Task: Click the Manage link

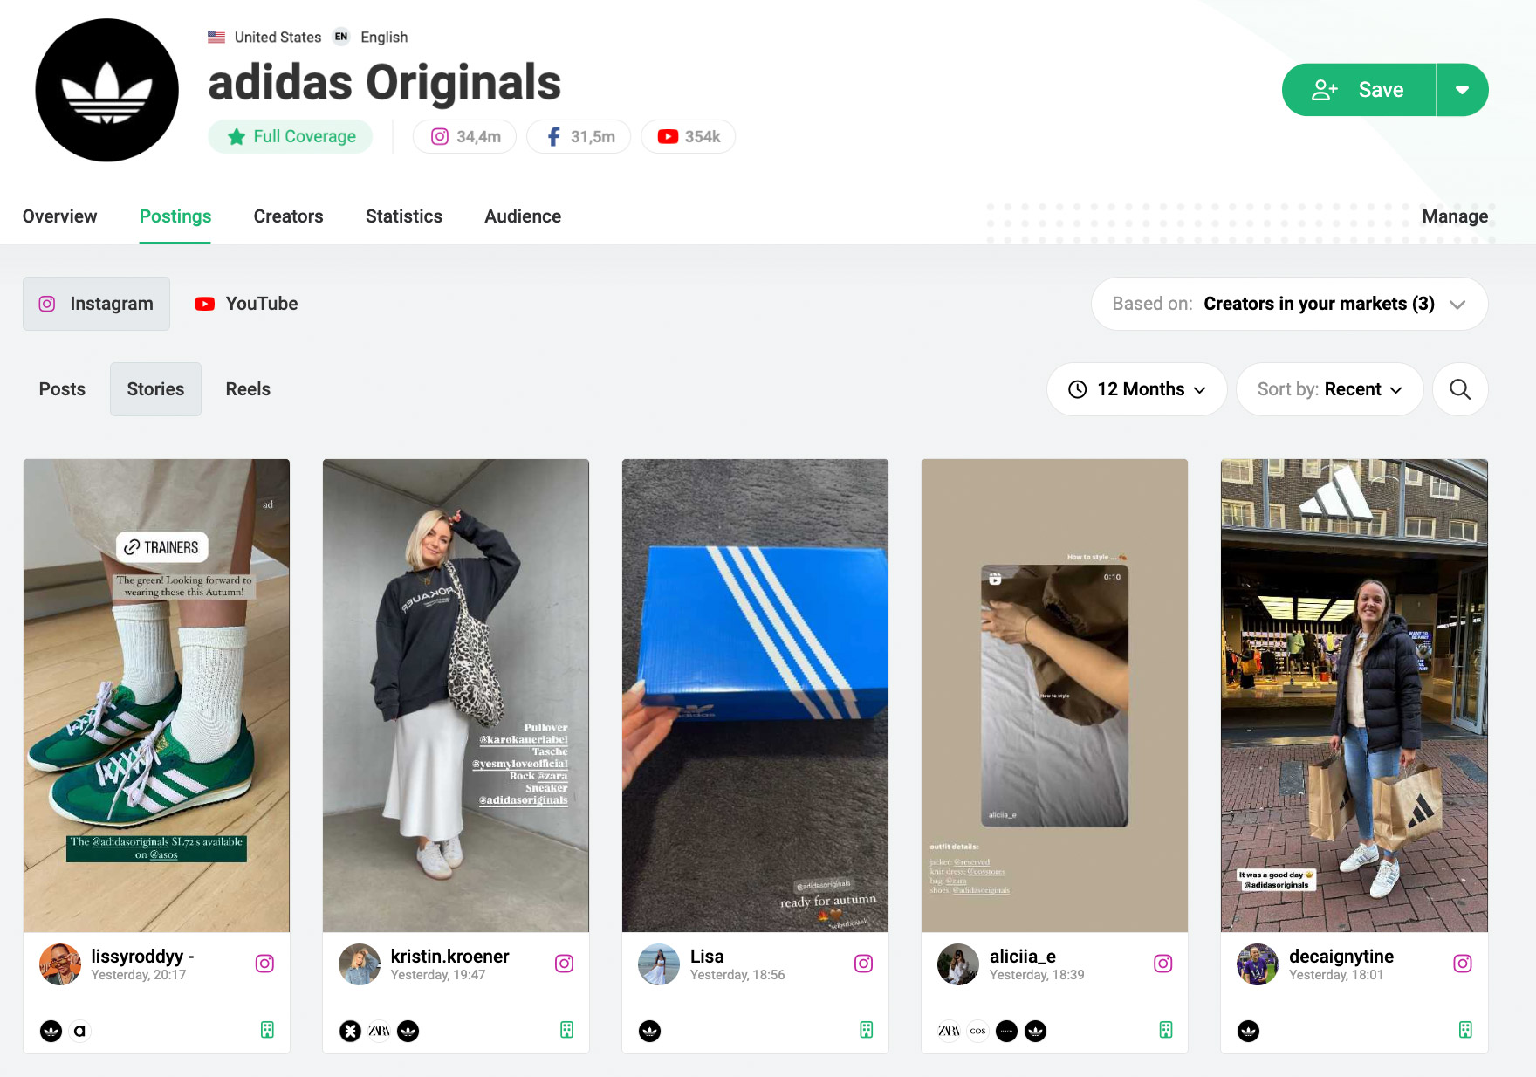Action: (x=1454, y=216)
